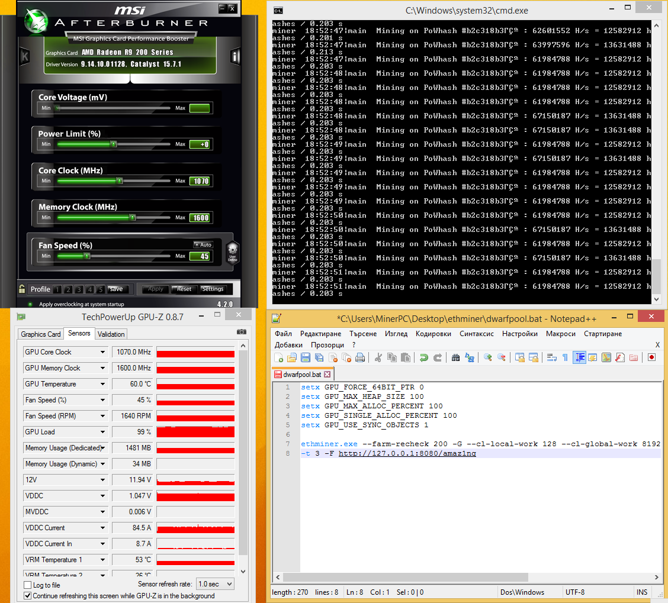Open the Sensor refresh rate combo box
Viewport: 668px width, 603px height.
[215, 584]
